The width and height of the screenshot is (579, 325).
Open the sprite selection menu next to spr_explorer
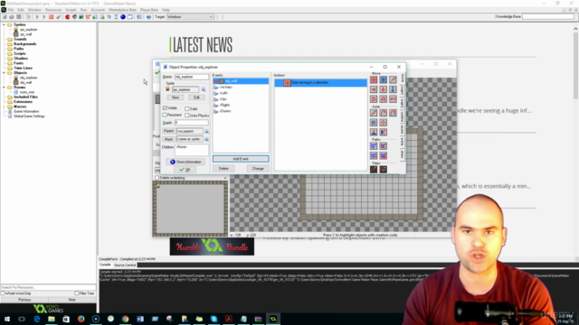tap(204, 89)
